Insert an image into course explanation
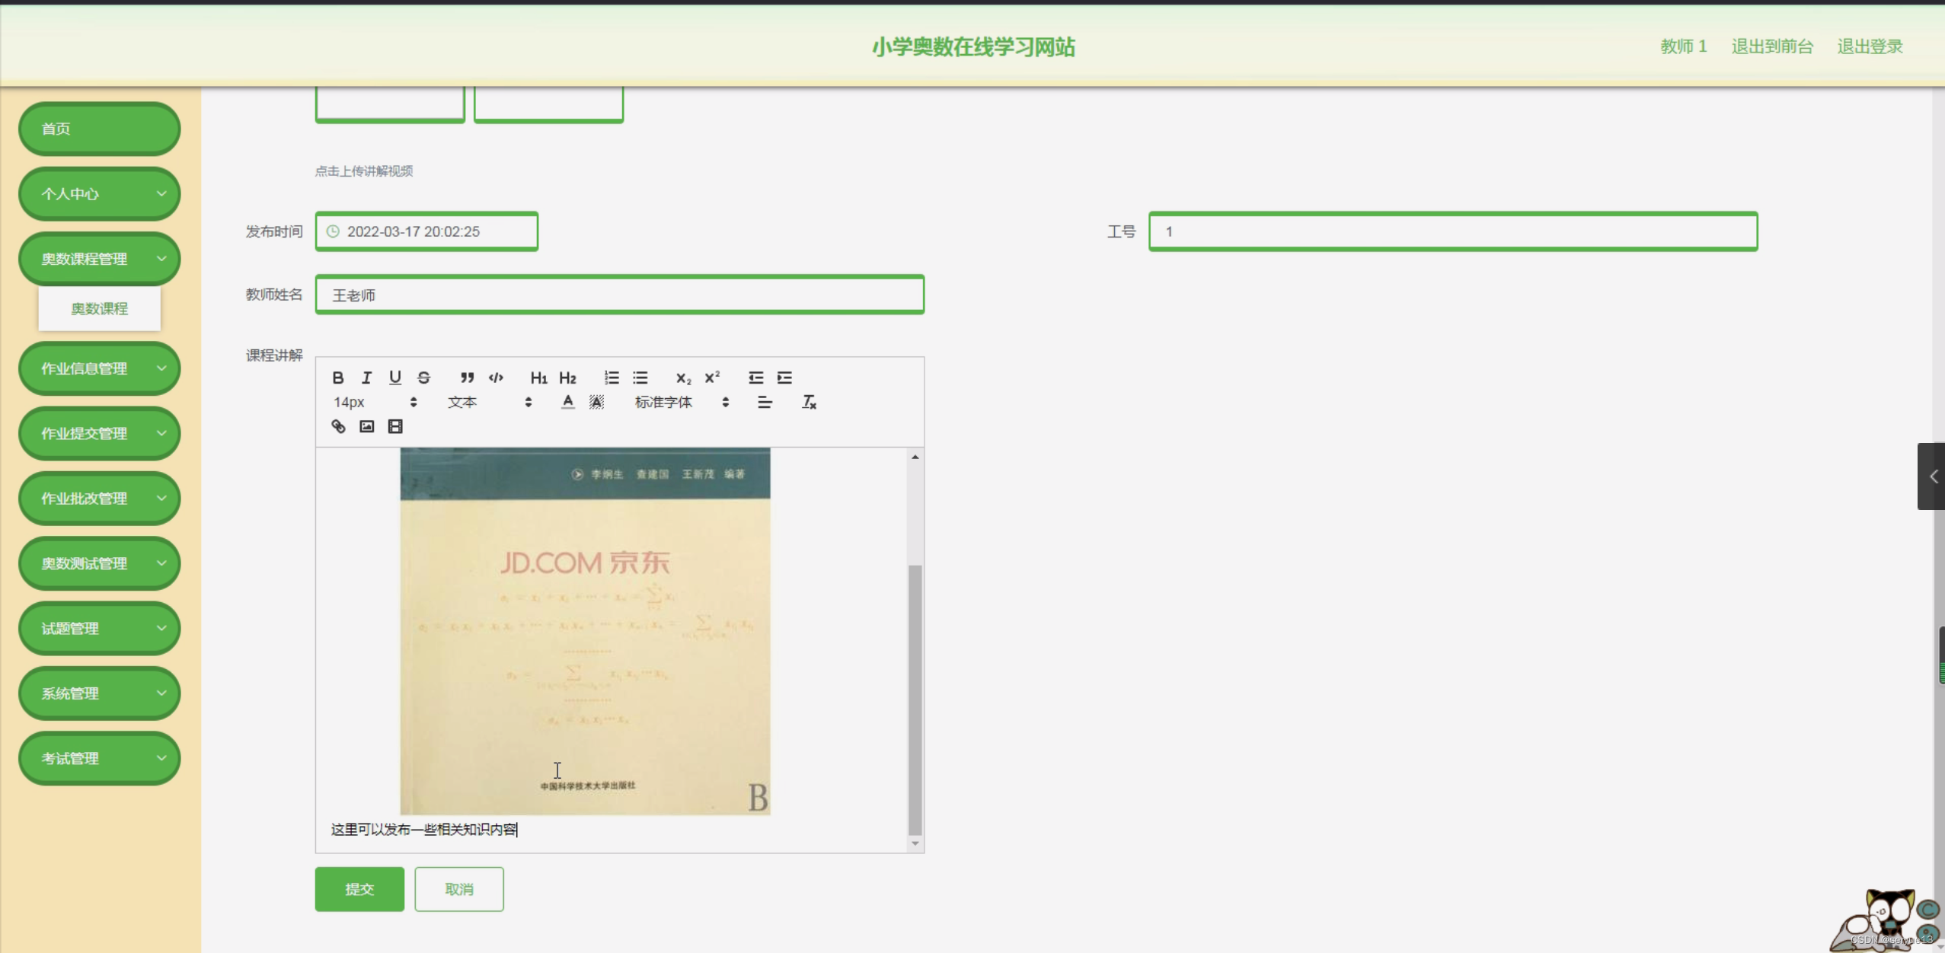The height and width of the screenshot is (953, 1945). 366,426
